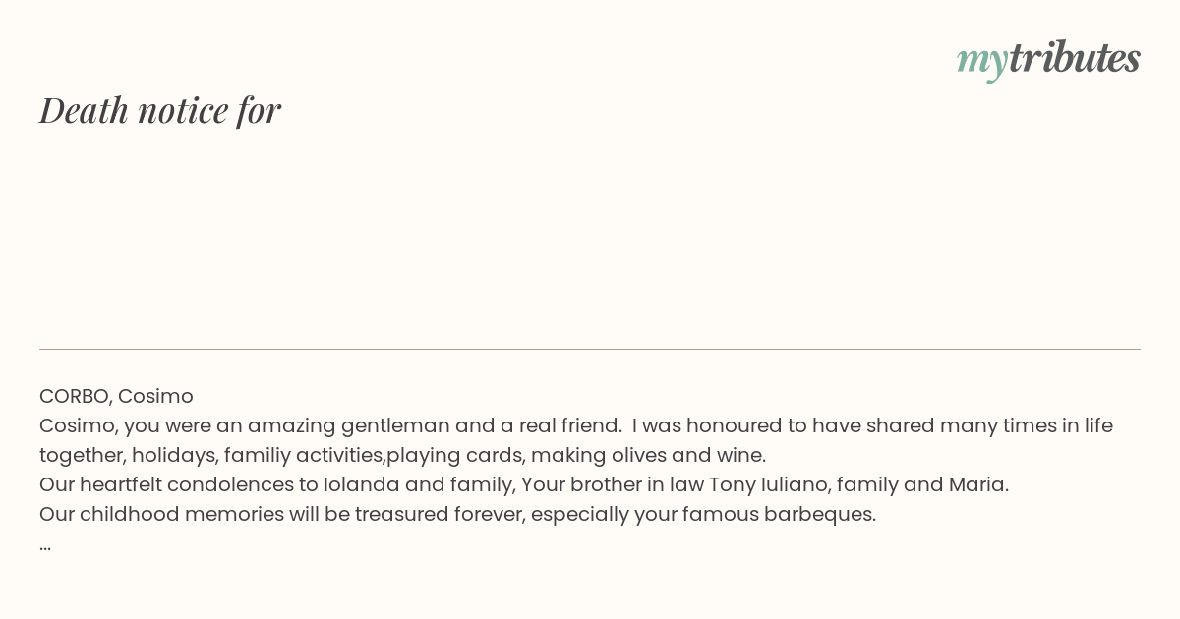Click the line starting "together, holidays"

tap(402, 455)
